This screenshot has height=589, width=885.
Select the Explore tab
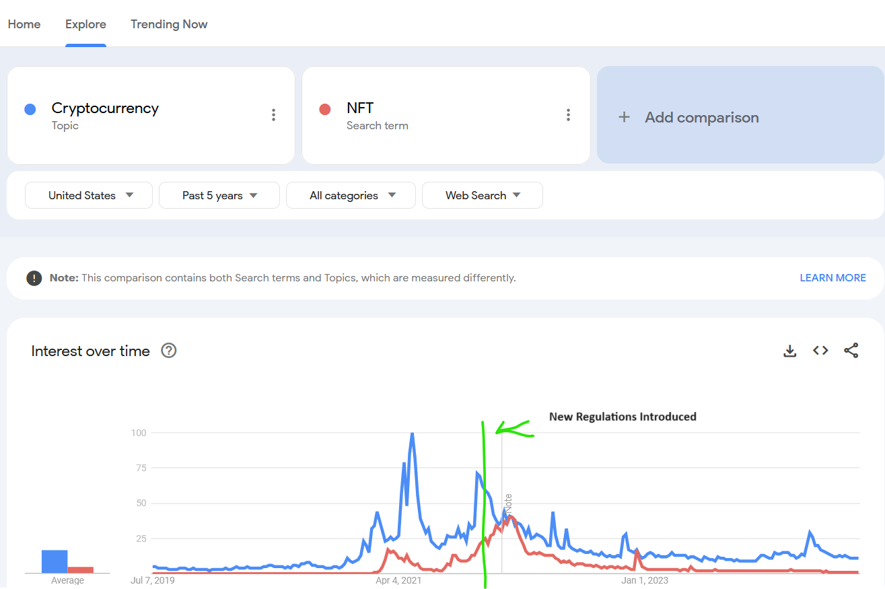85,24
